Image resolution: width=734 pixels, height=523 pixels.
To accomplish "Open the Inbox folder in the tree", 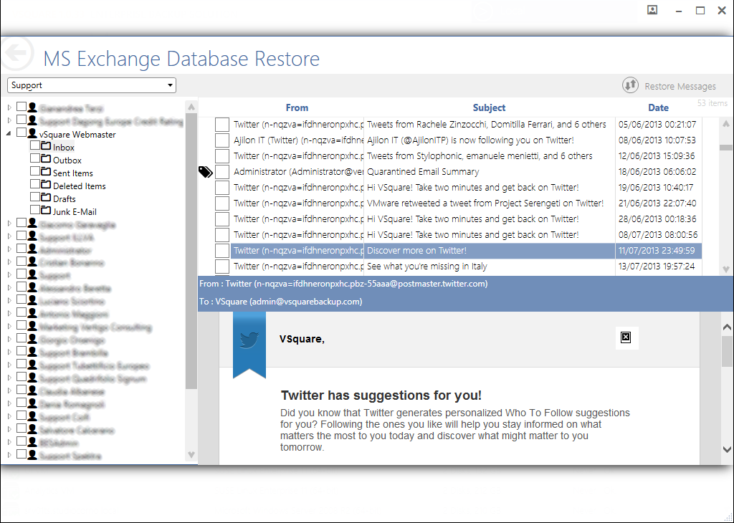I will click(64, 148).
